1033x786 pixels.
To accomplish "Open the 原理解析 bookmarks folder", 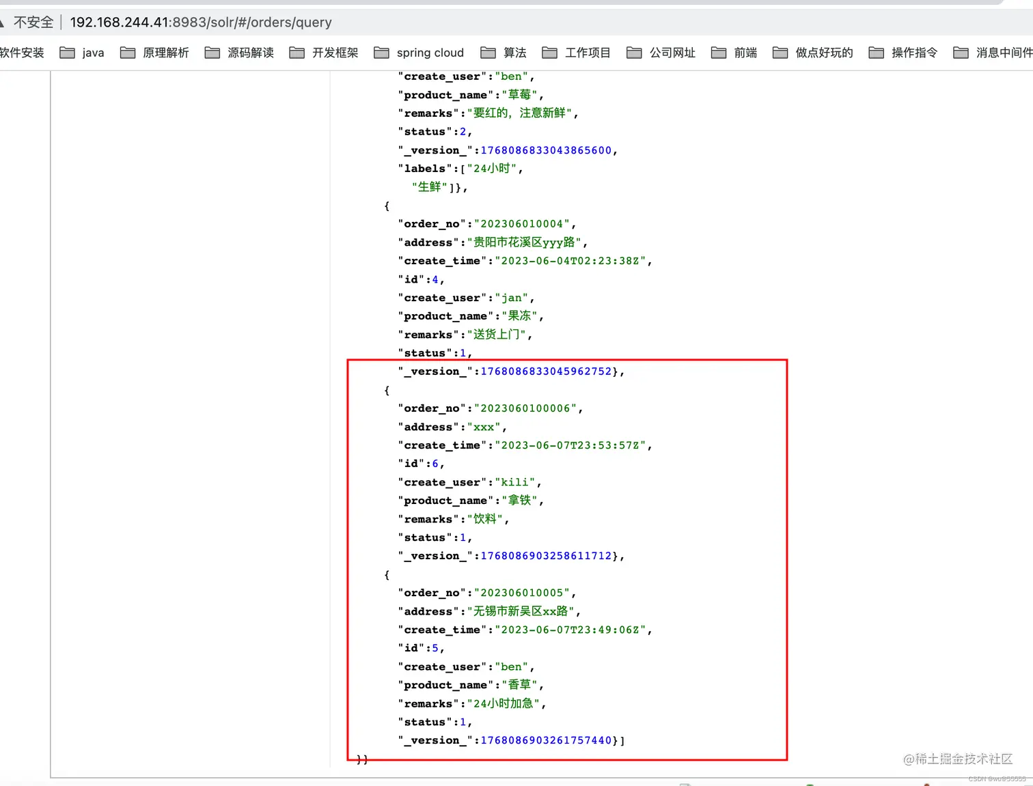I will pyautogui.click(x=154, y=53).
